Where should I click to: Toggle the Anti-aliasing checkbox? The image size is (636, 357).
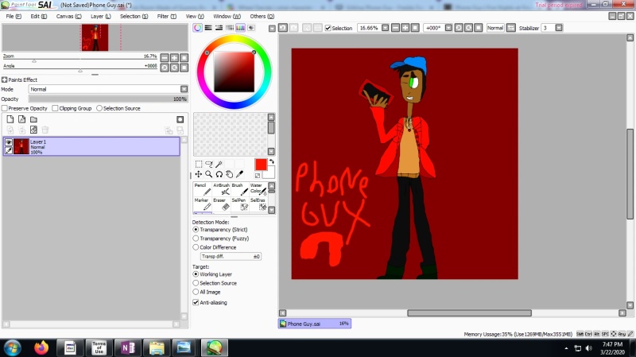196,303
